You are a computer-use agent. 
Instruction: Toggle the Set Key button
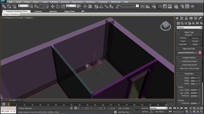tap(145, 111)
